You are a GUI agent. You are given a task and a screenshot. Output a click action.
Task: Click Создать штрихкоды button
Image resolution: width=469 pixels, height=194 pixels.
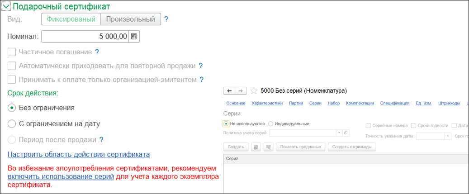[x=352, y=147]
